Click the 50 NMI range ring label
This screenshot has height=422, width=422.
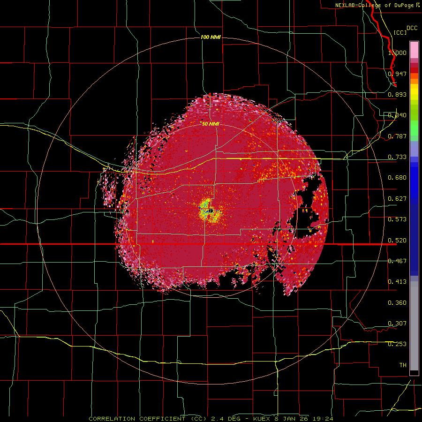(211, 124)
